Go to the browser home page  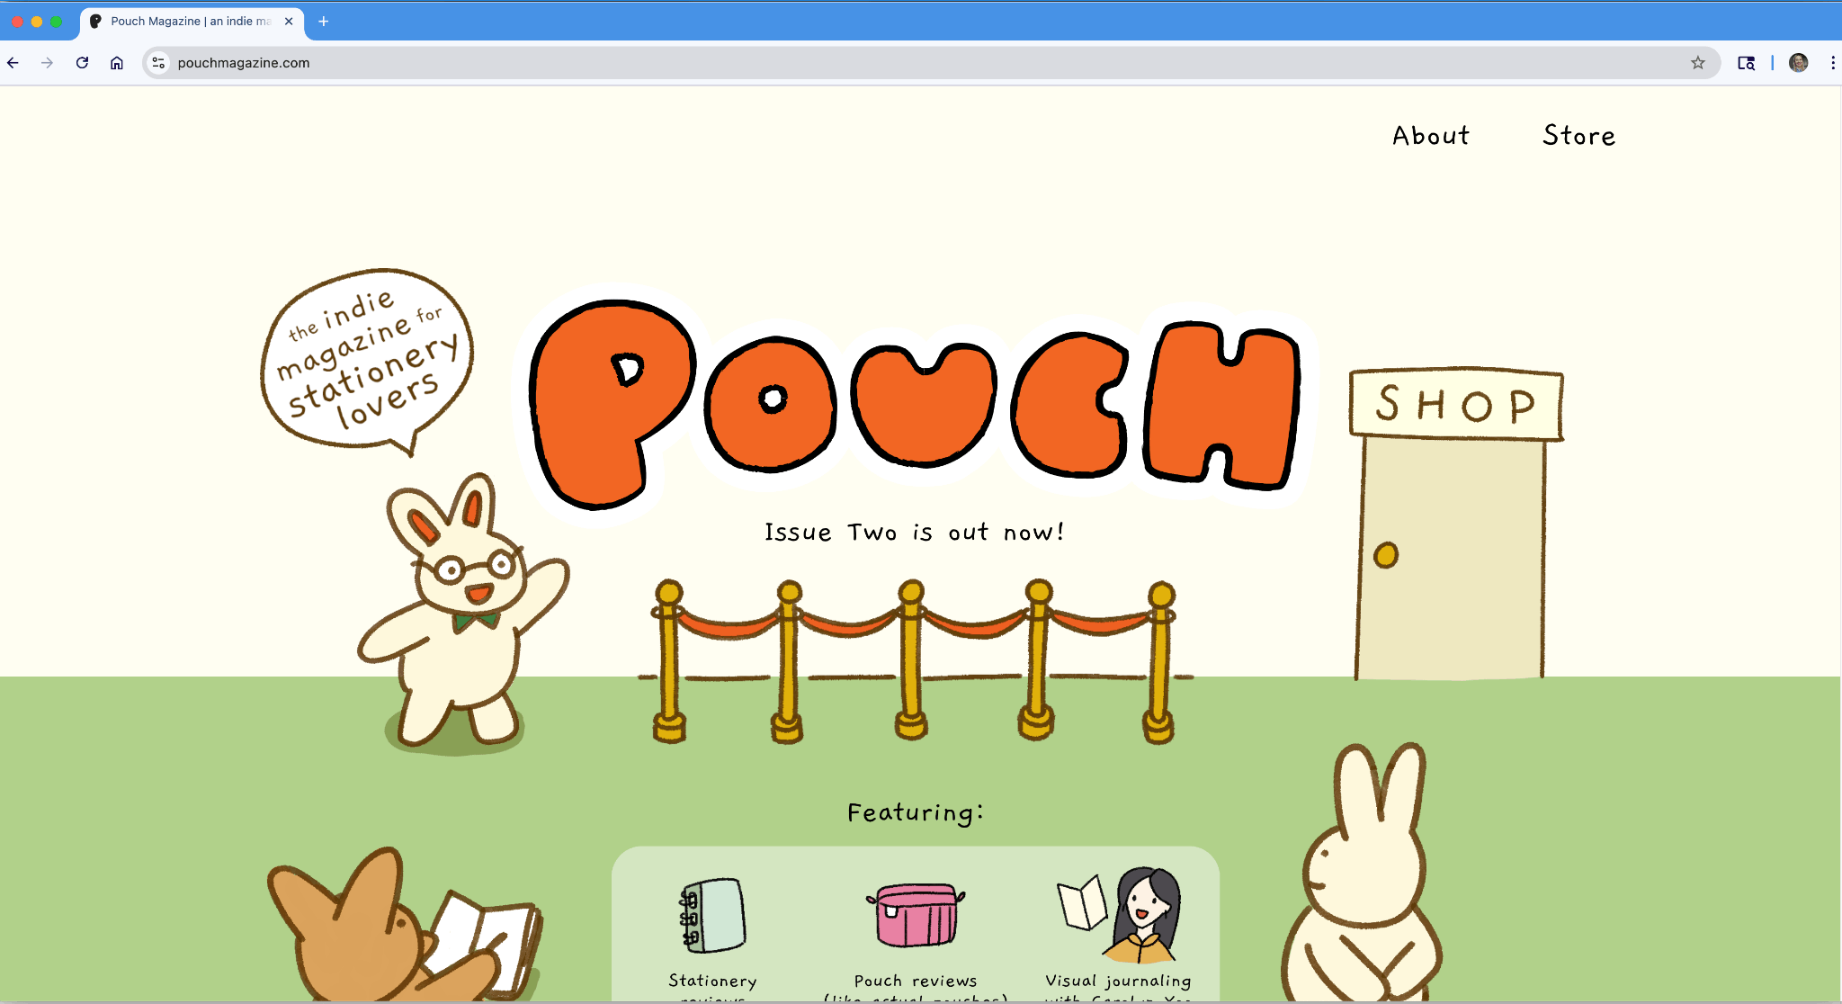(117, 63)
